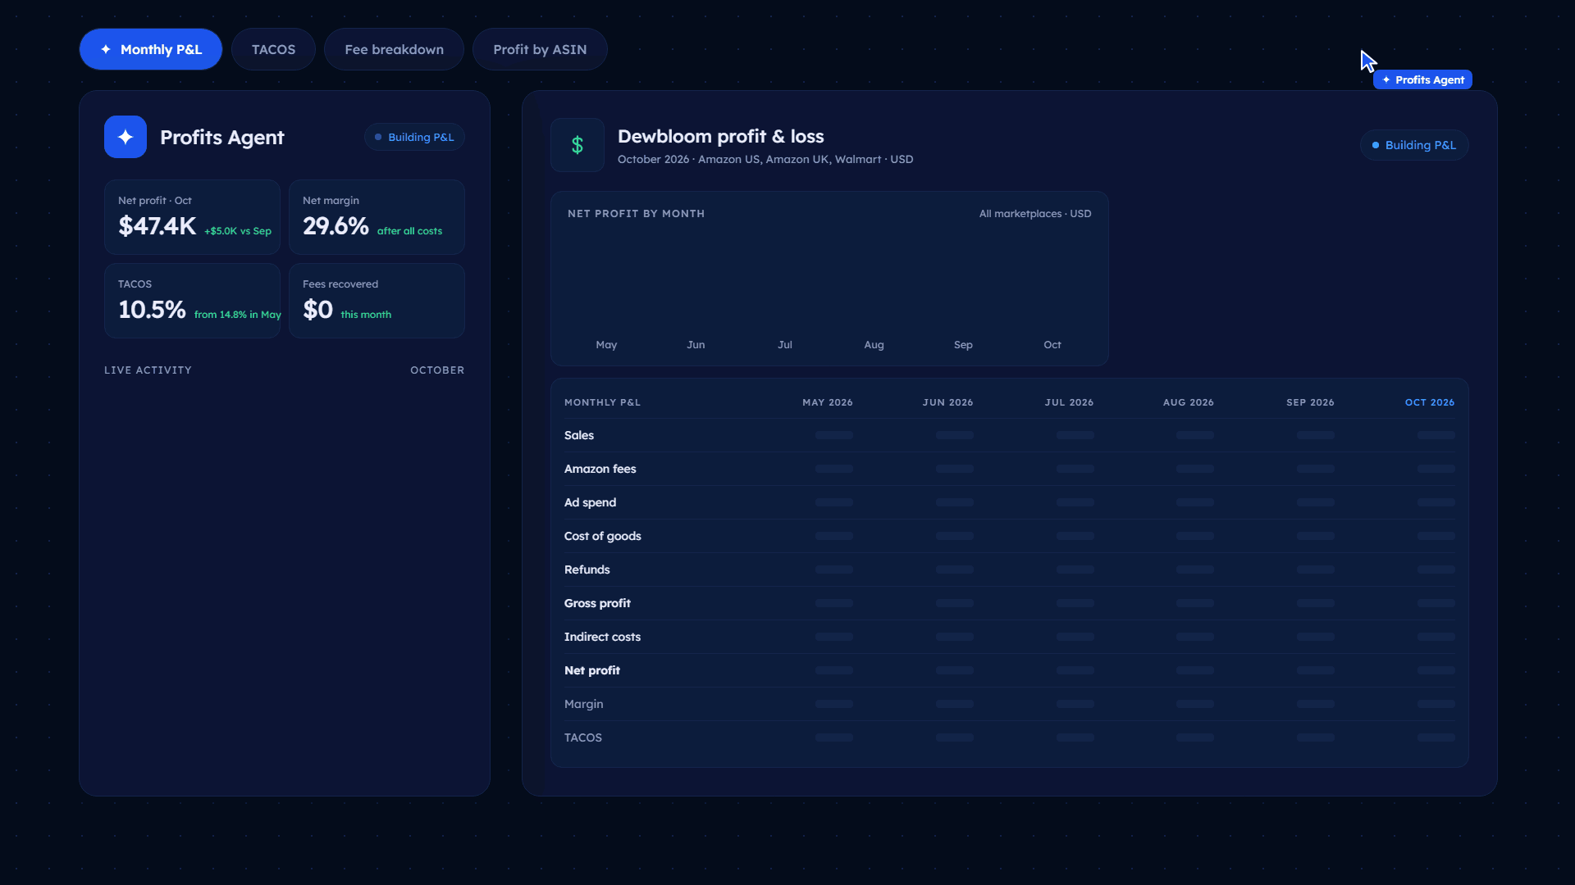Click Building P&L badge in left panel

(x=414, y=137)
